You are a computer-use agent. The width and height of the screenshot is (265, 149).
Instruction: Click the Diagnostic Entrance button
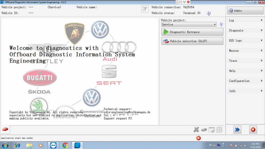(x=192, y=32)
